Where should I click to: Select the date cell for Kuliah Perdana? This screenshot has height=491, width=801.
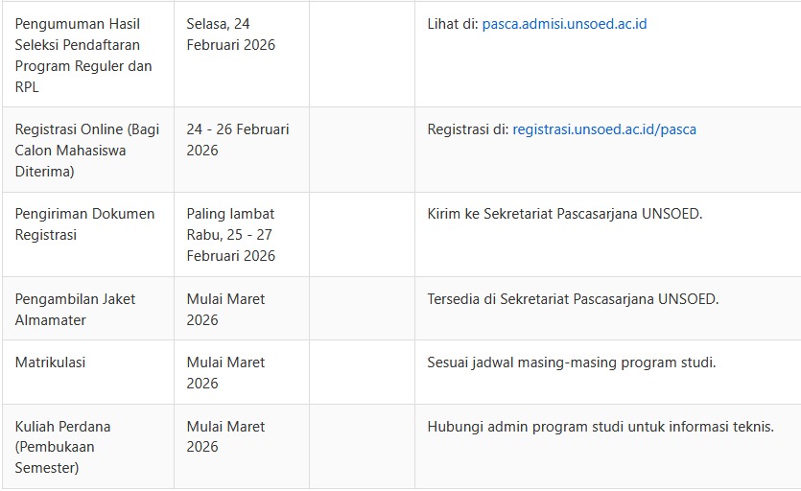225,436
